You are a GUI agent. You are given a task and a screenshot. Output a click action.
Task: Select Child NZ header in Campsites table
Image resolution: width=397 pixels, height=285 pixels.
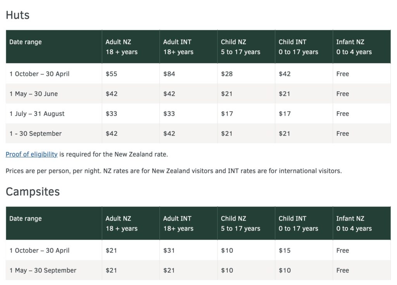click(240, 223)
